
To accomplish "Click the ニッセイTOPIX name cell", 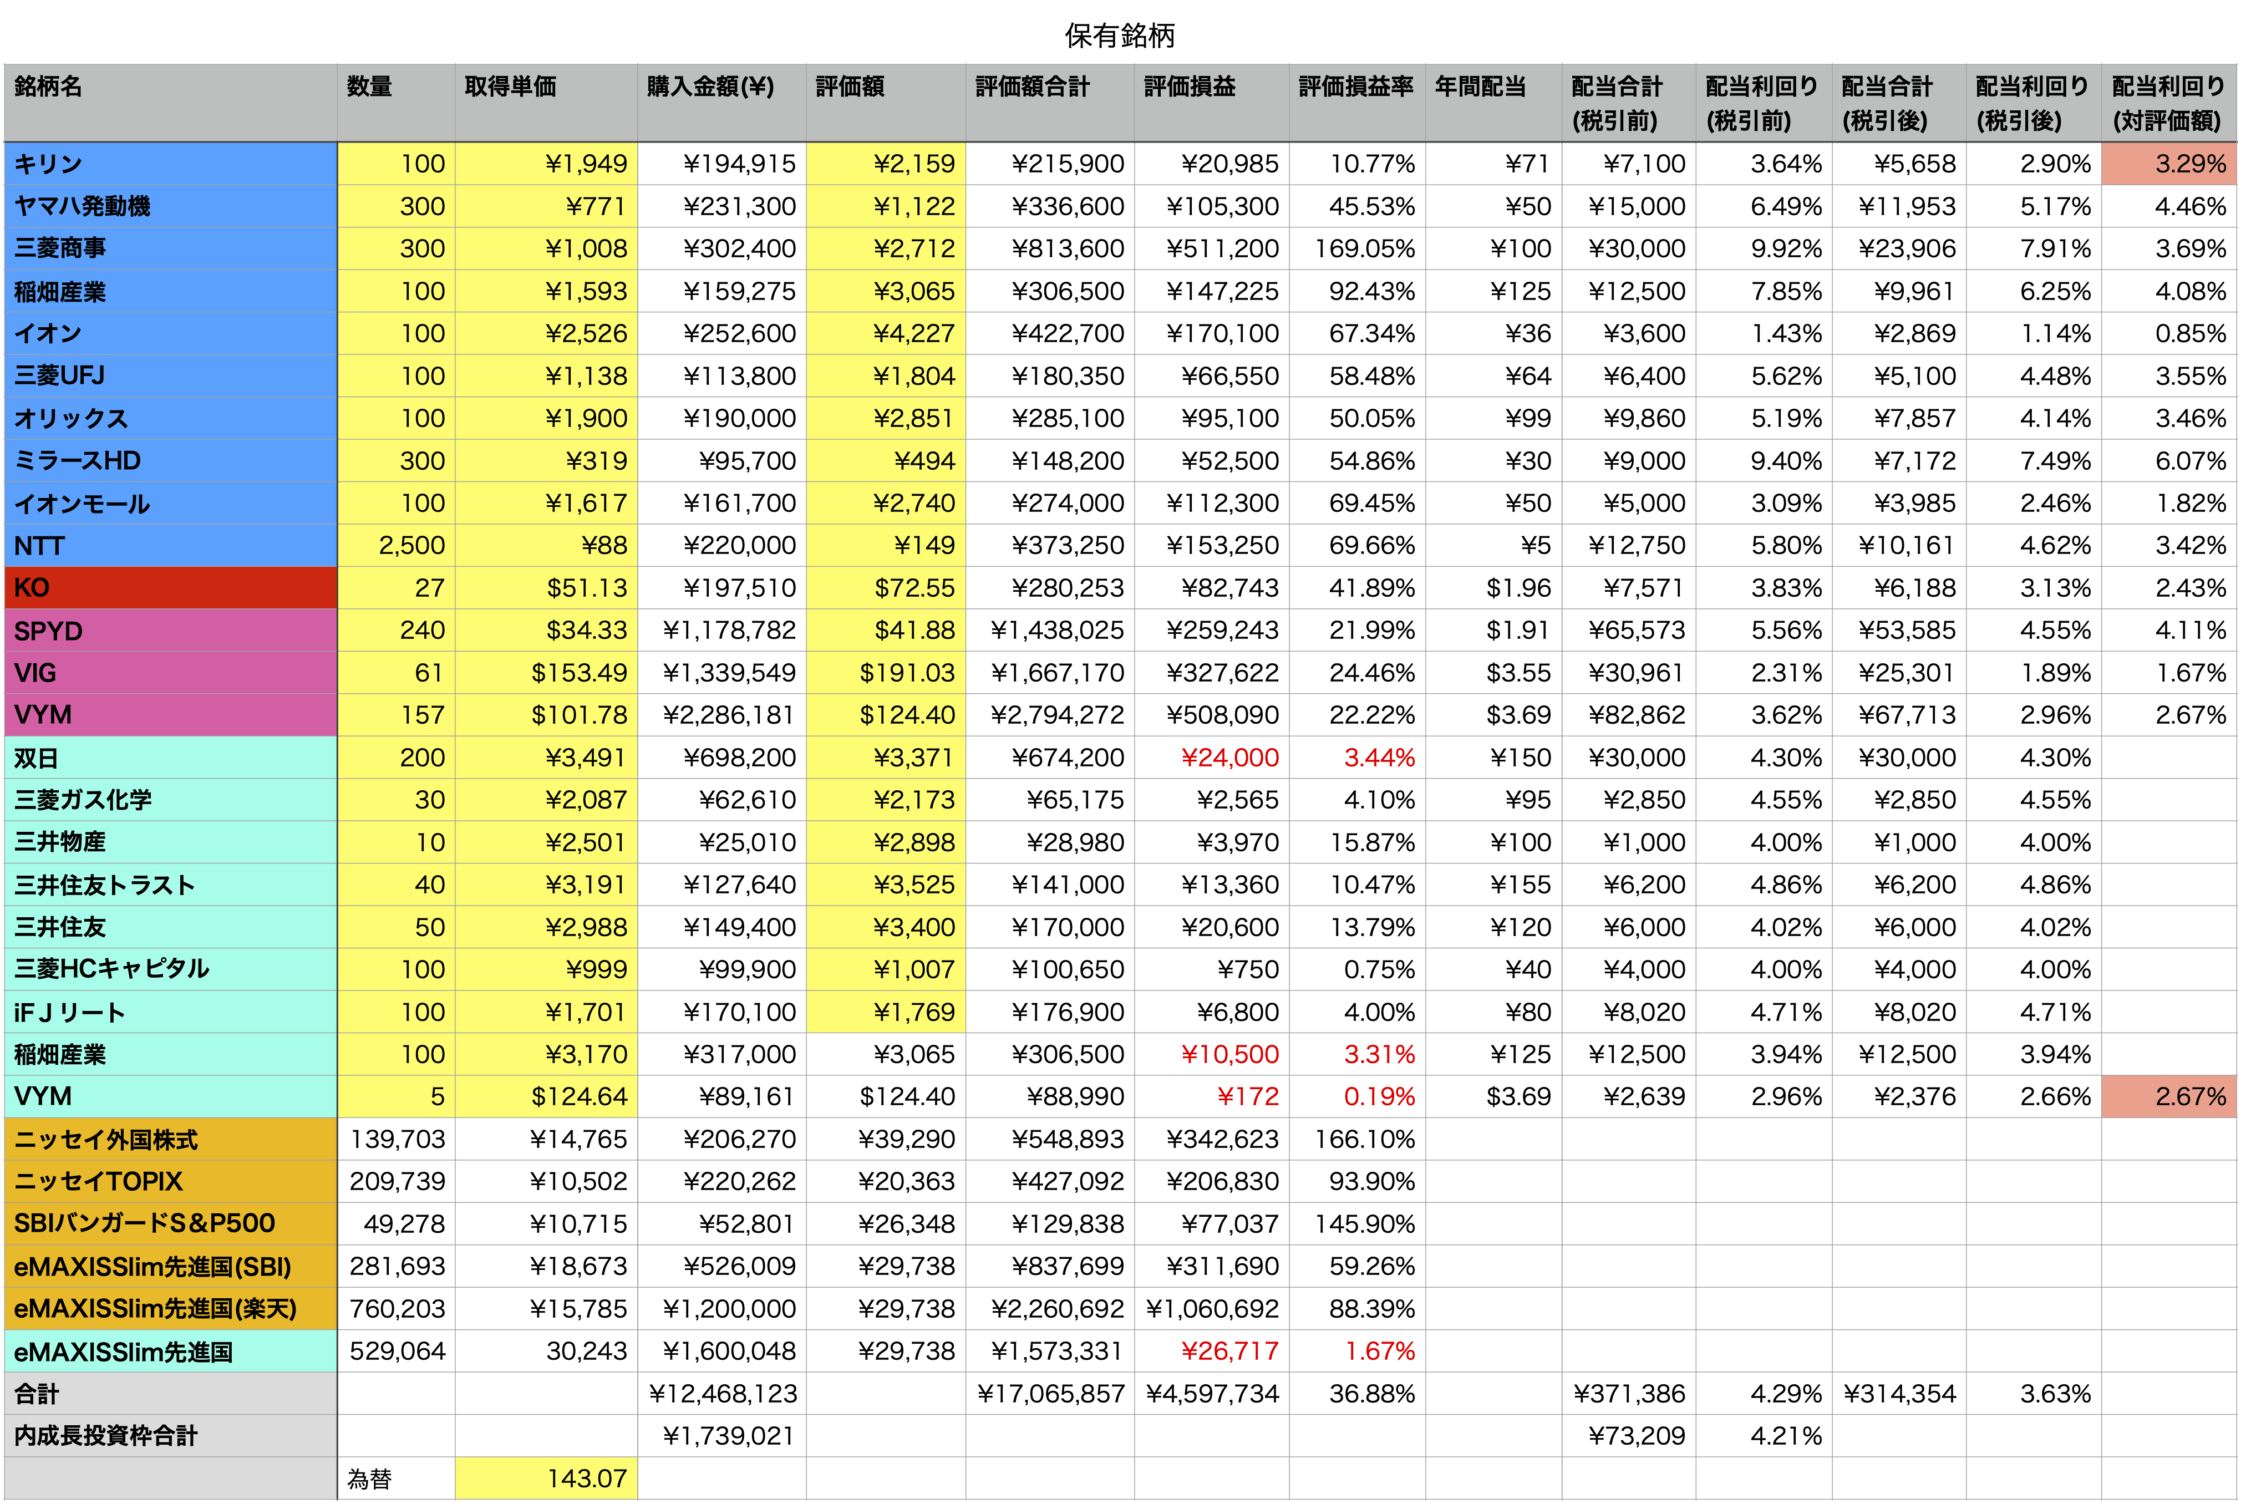I will pos(171,1181).
